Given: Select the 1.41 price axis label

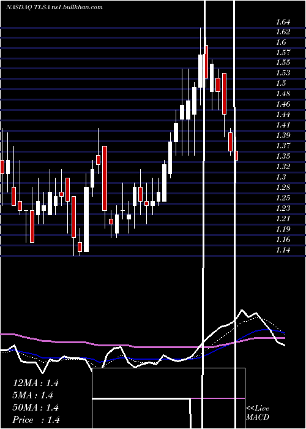Looking at the screenshot, I should coord(283,125).
